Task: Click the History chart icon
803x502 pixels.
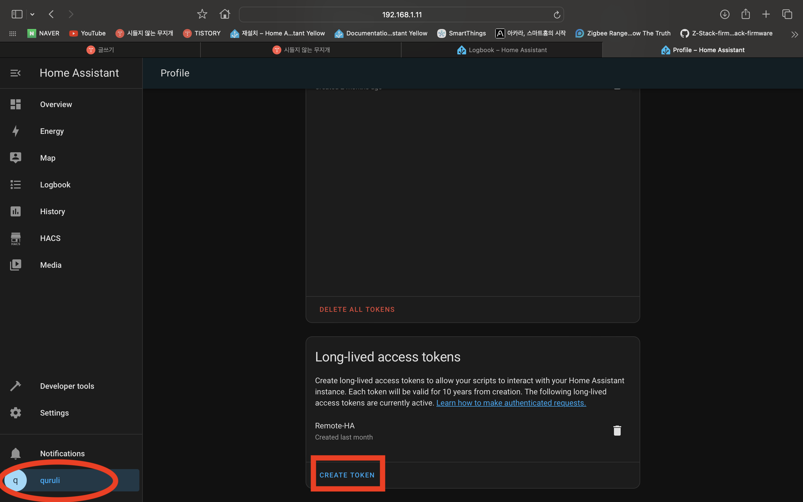Action: click(15, 211)
